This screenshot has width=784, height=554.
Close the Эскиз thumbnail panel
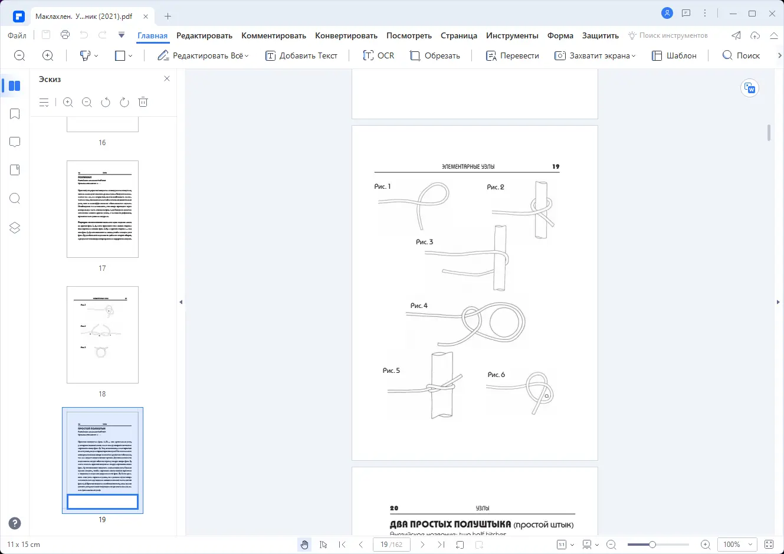pyautogui.click(x=167, y=78)
